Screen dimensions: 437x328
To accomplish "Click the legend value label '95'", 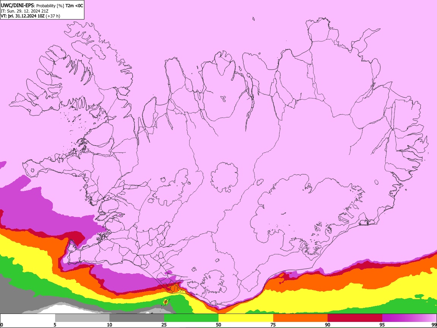I will click(382, 325).
